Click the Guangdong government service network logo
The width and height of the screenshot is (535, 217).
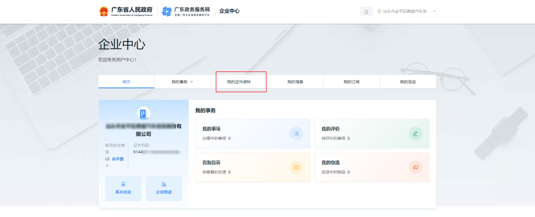click(x=166, y=11)
